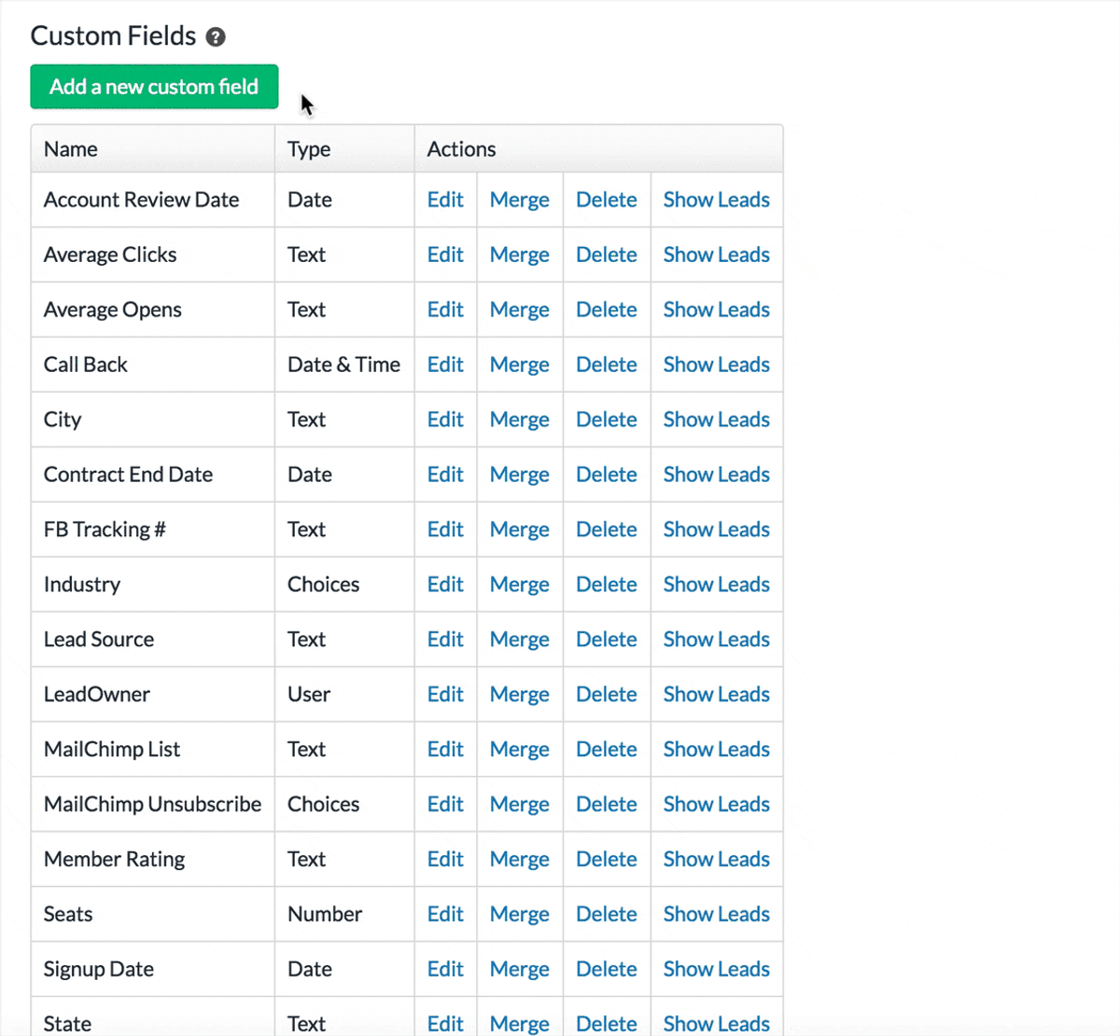Merge the Average Clicks field
The width and height of the screenshot is (1120, 1036).
(520, 255)
